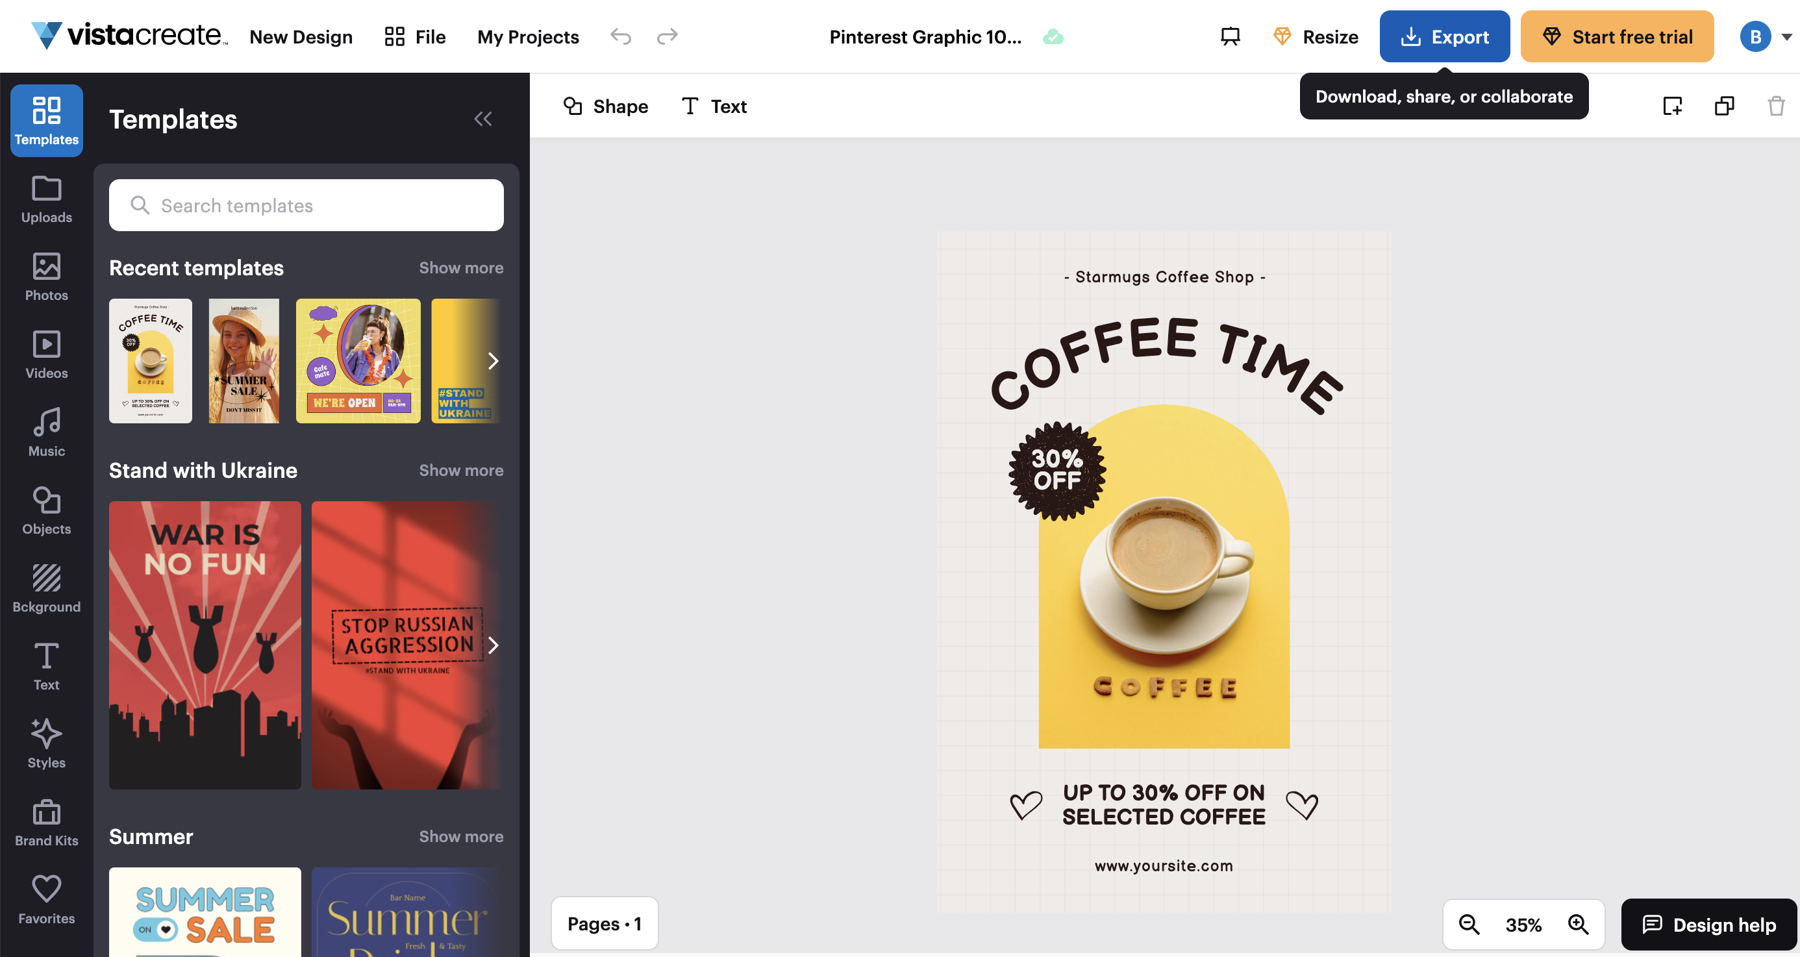Open the Pages panel
The height and width of the screenshot is (957, 1800).
point(605,923)
